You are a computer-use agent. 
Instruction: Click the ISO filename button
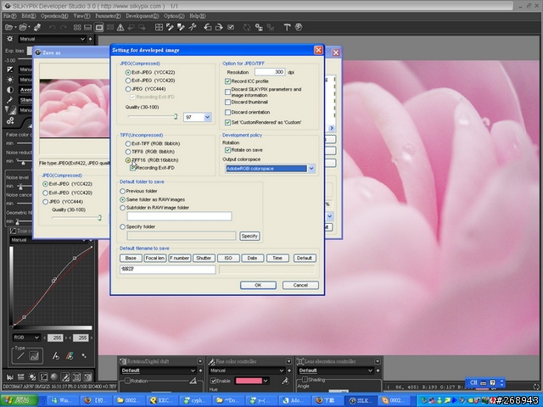[x=228, y=258]
